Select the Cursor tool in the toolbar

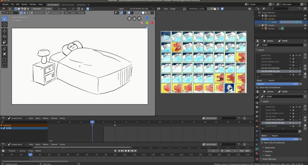5,24
